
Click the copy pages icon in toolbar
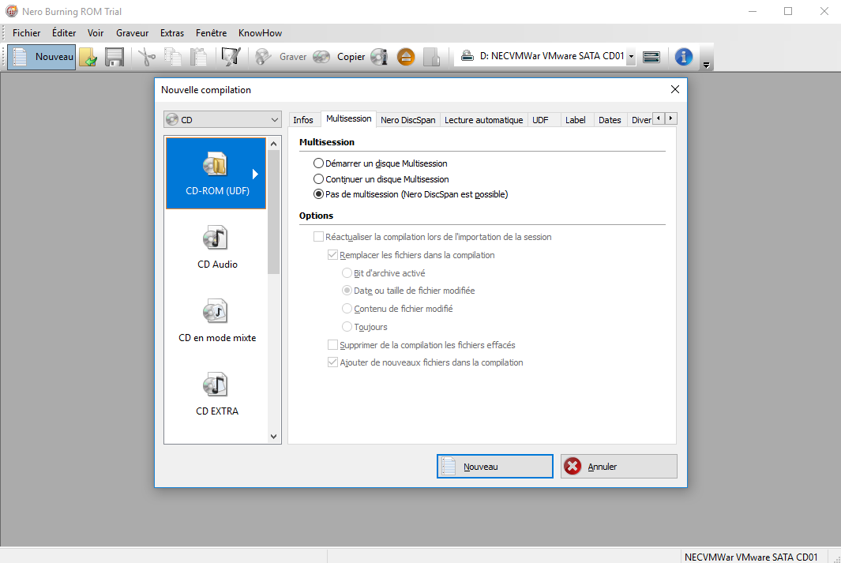pos(173,57)
